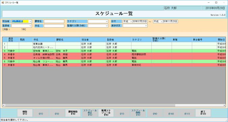Viewport: 228px width, 122px height.
Task: Click the 検索 (F1) button
Action: tap(25, 113)
